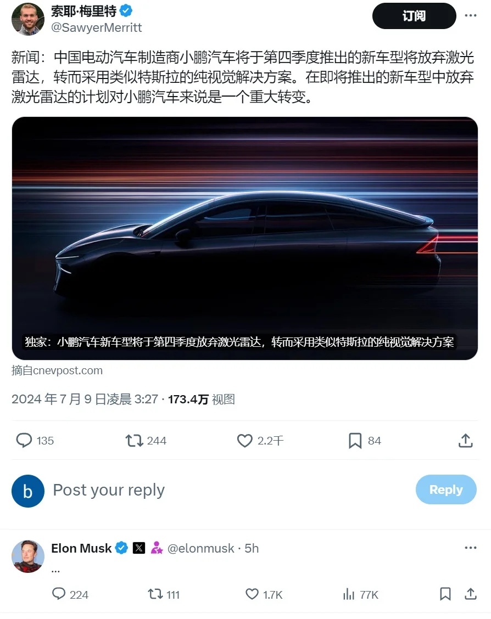Click the 订阅 subscribe button
The image size is (491, 619).
(414, 16)
